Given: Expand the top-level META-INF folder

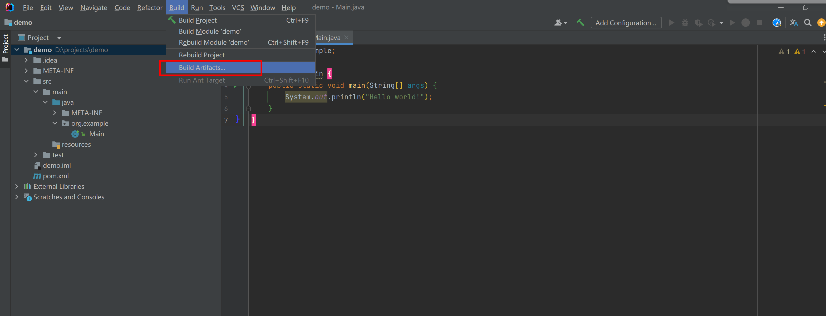Looking at the screenshot, I should [x=26, y=71].
